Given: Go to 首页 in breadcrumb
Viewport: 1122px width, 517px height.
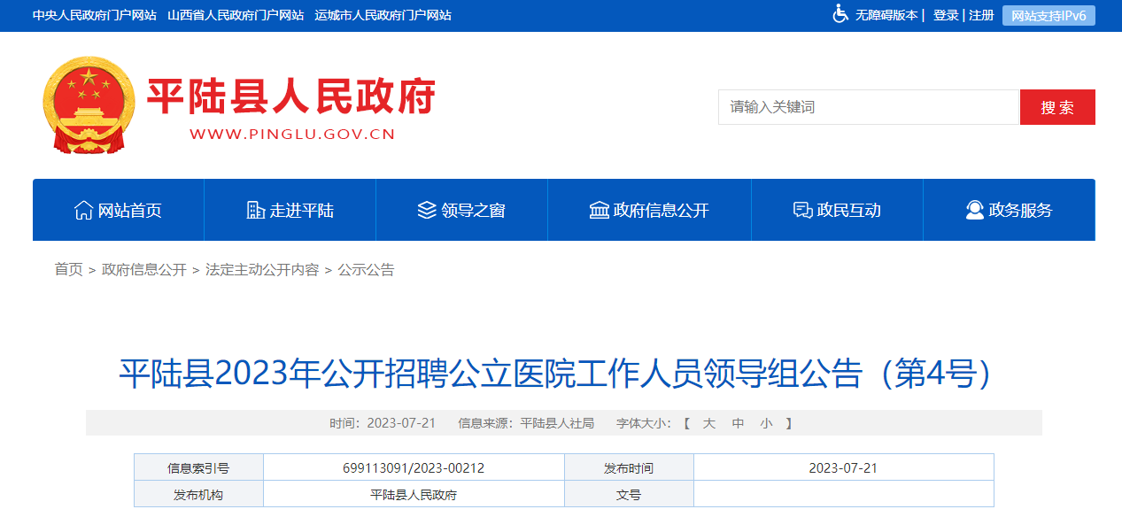Looking at the screenshot, I should (x=68, y=270).
